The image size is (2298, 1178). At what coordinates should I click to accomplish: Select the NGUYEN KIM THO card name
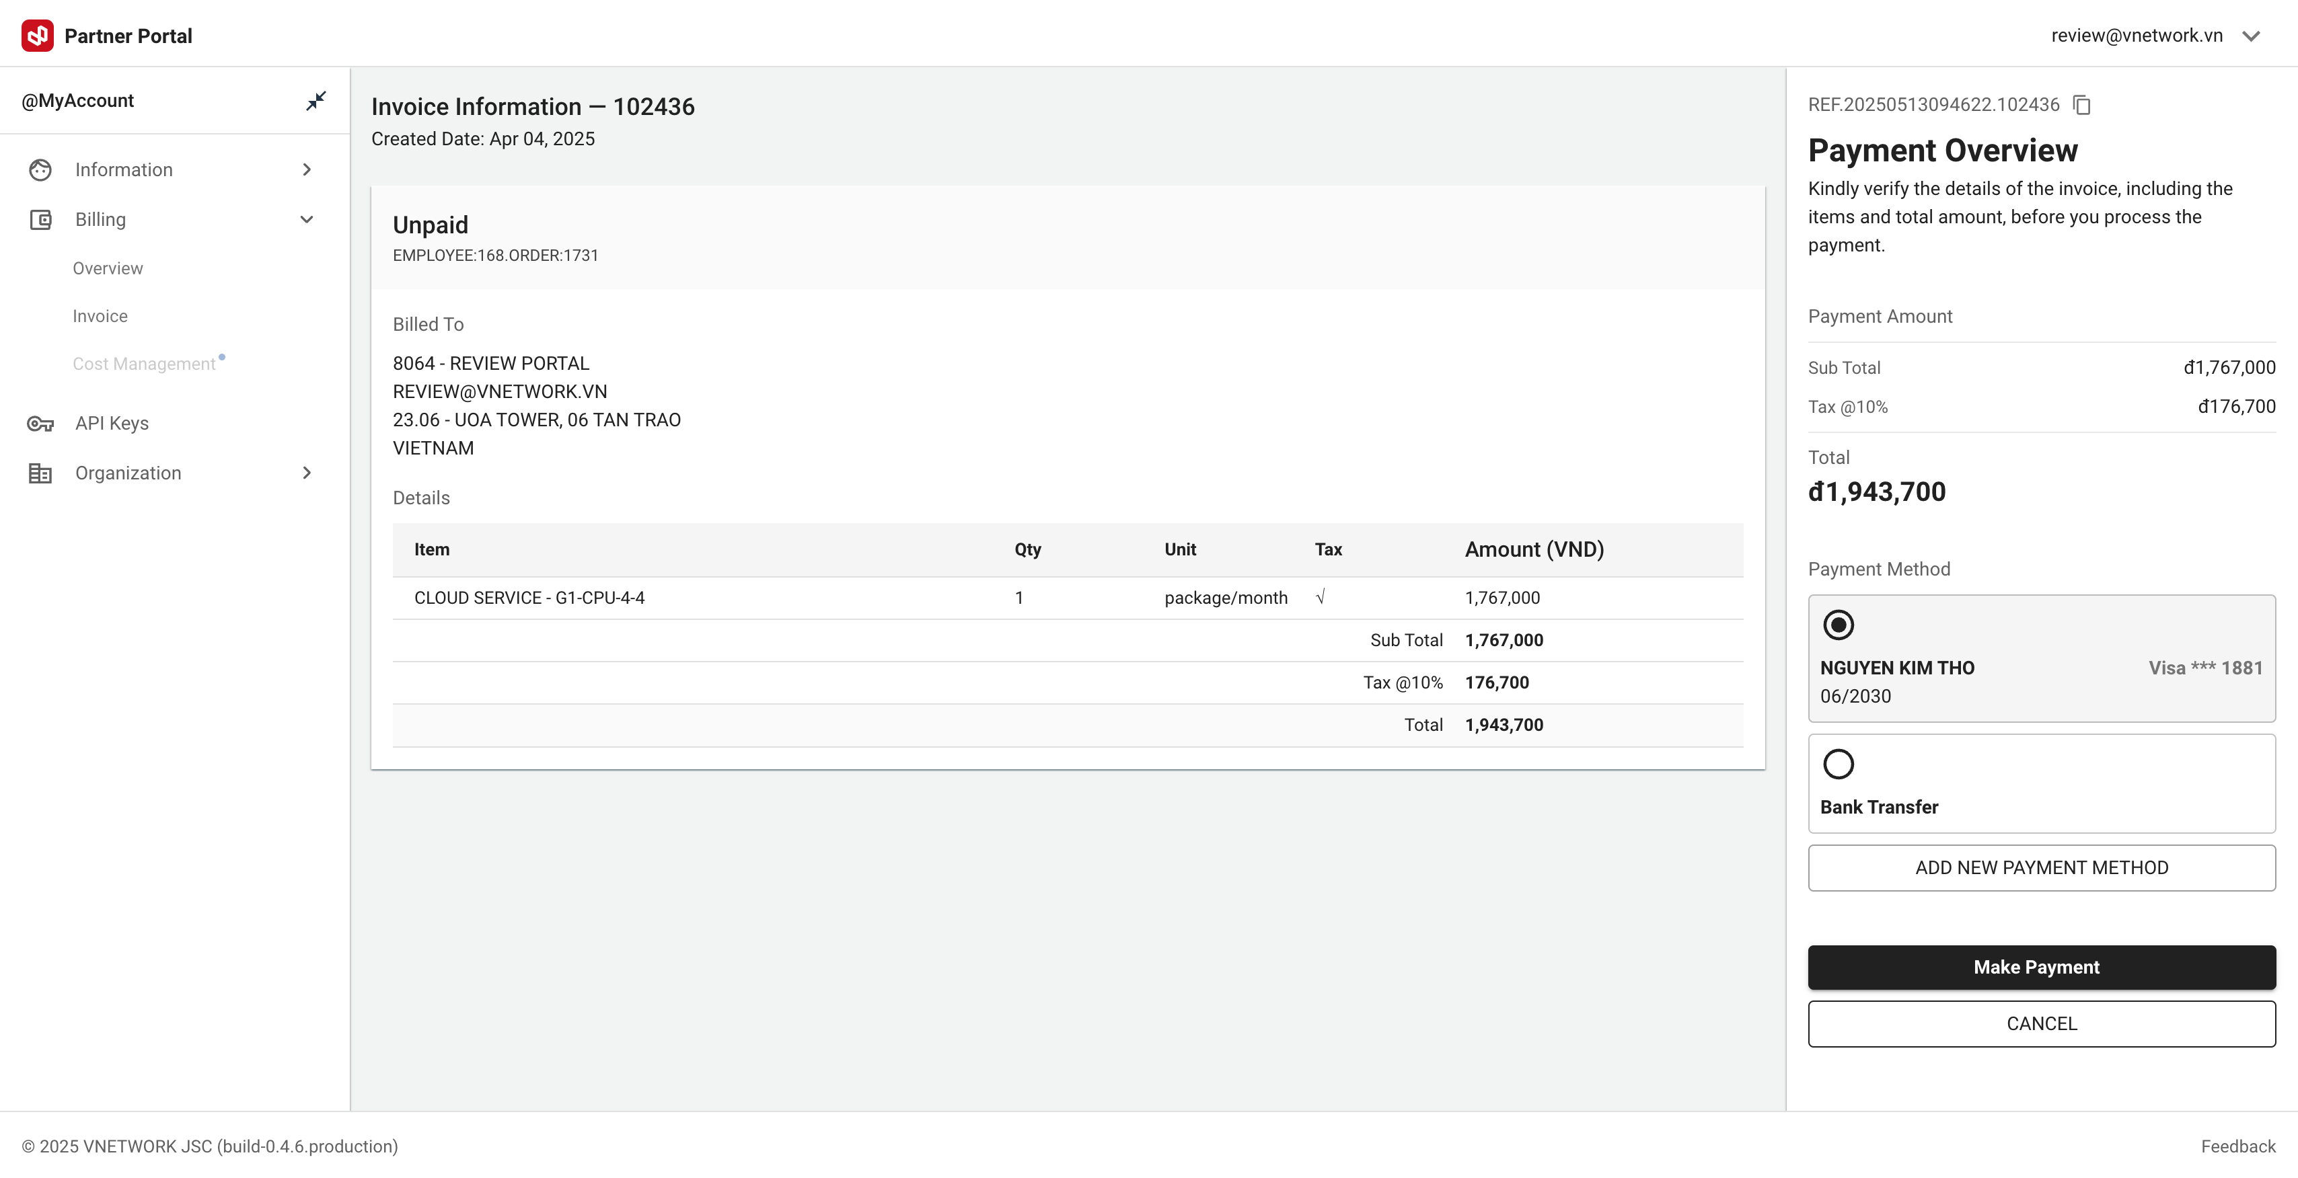point(1898,668)
